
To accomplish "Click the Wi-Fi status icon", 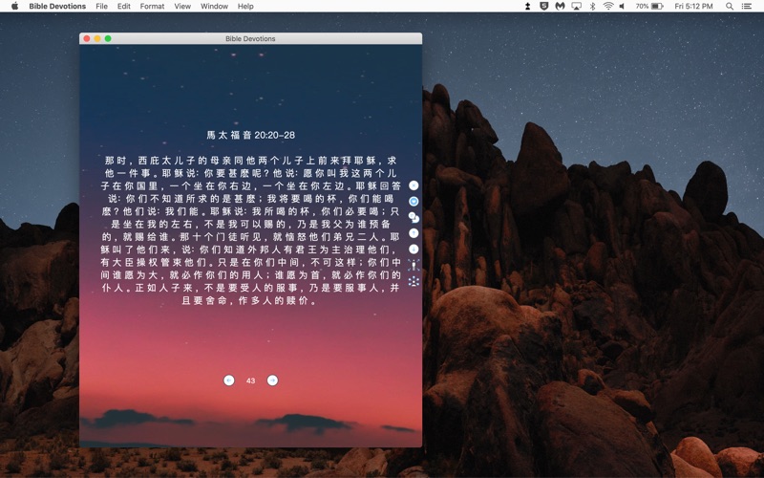I will click(607, 7).
